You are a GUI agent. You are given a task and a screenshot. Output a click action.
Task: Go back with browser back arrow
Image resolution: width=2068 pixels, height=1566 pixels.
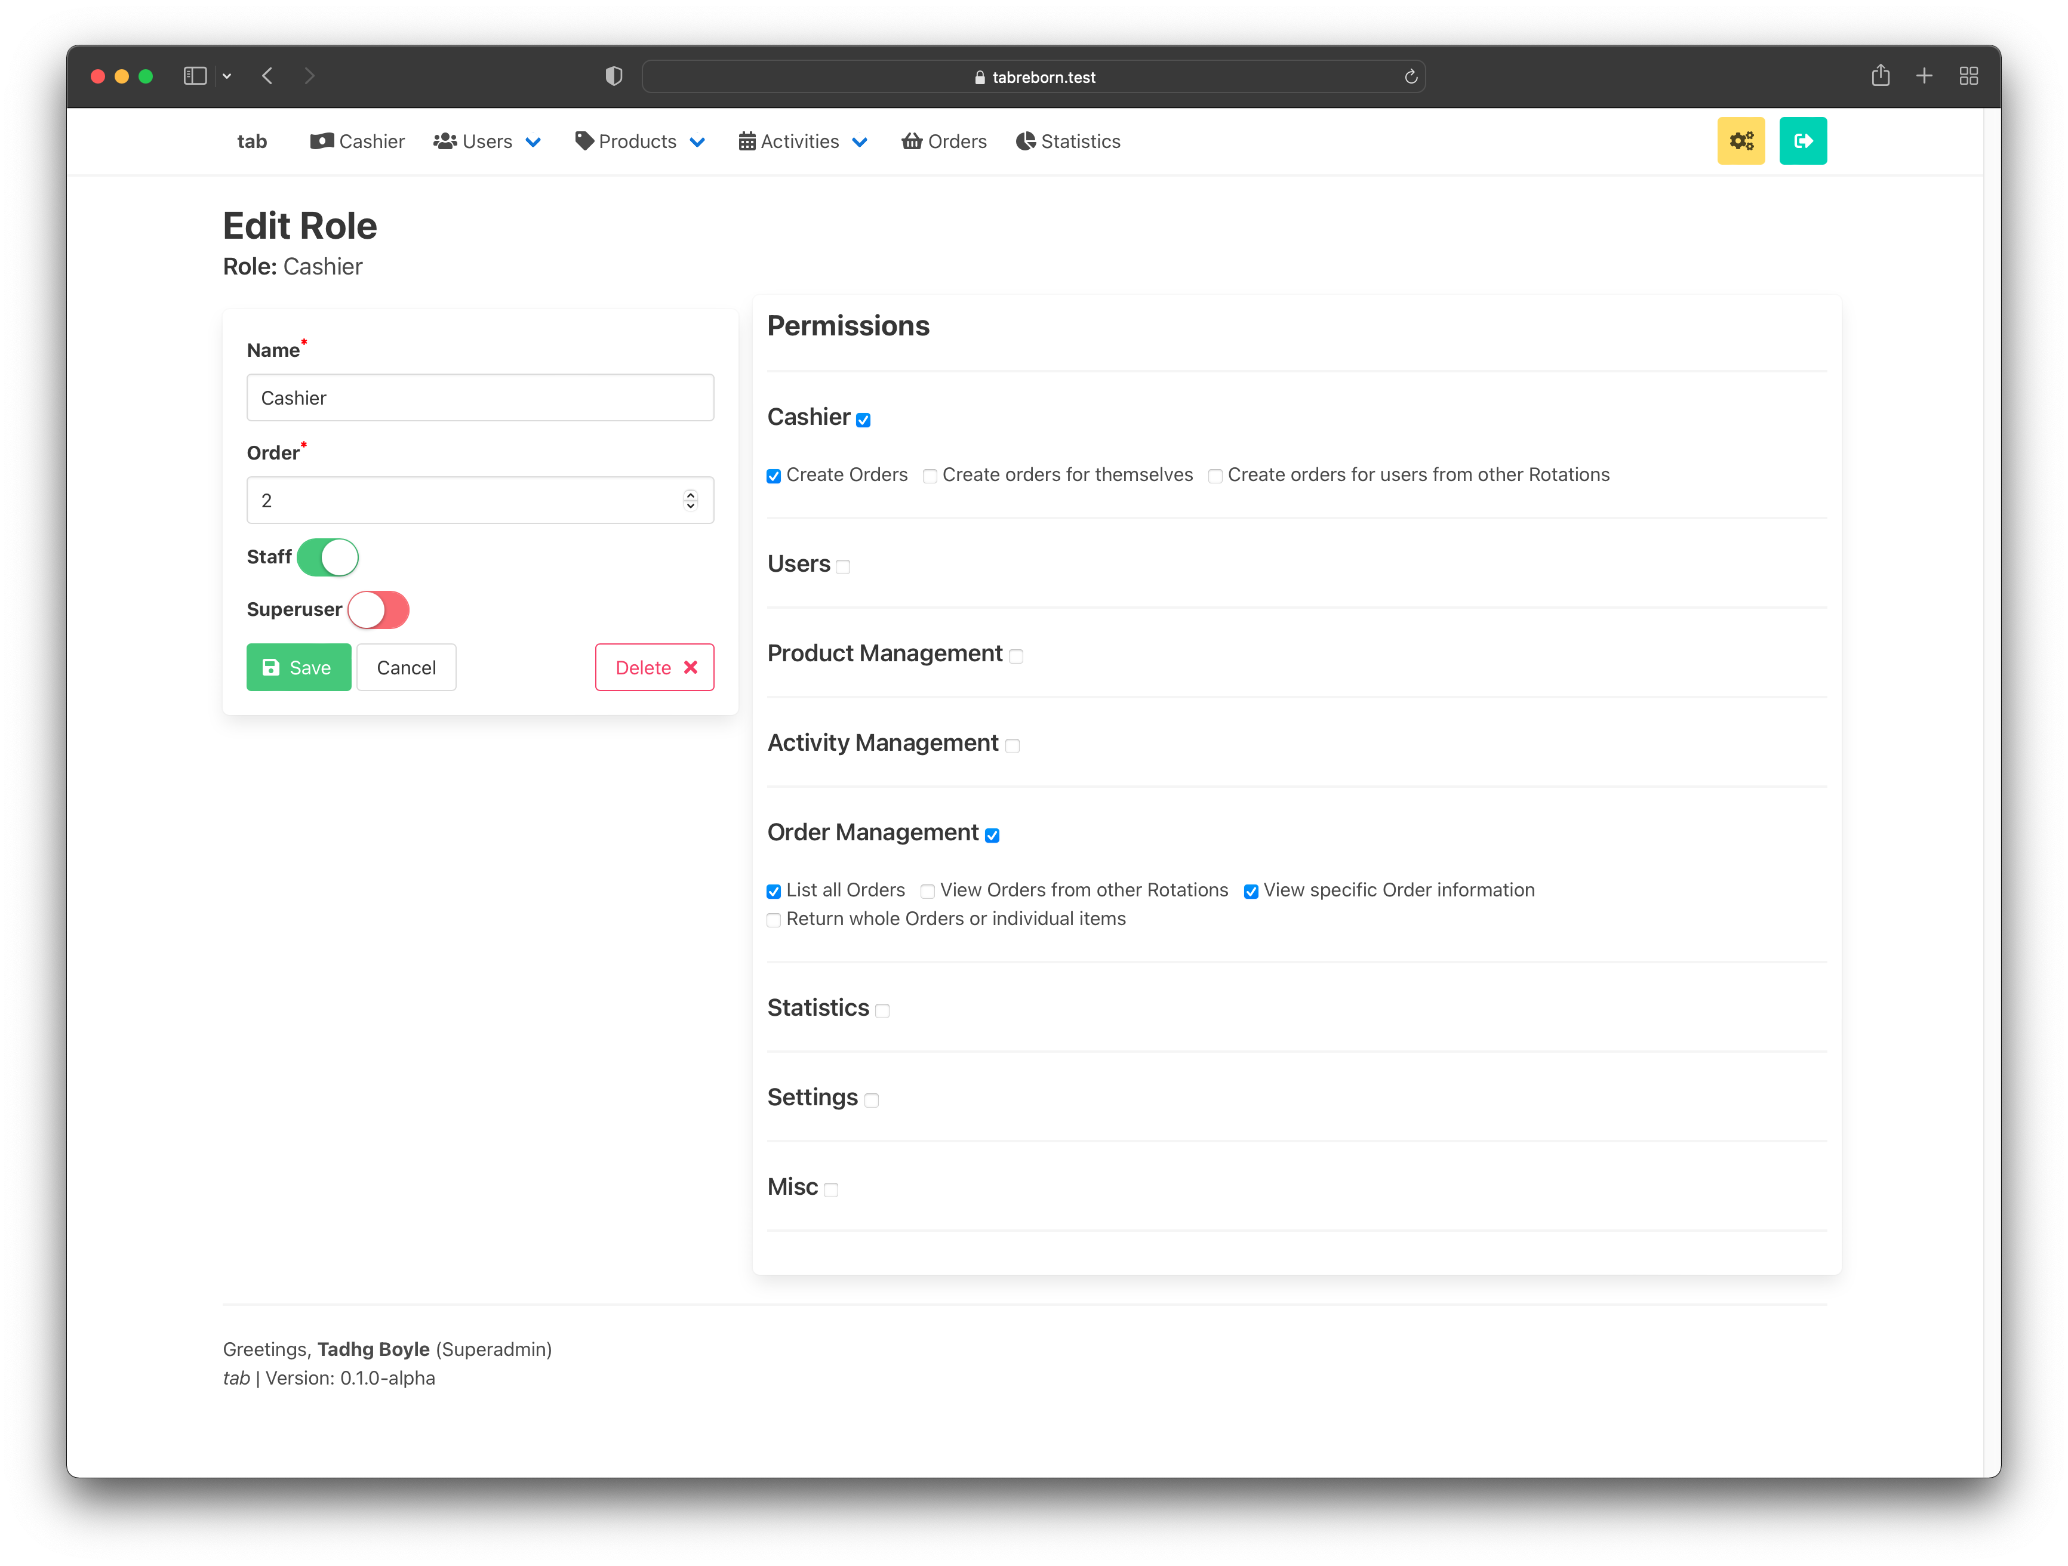pos(267,76)
